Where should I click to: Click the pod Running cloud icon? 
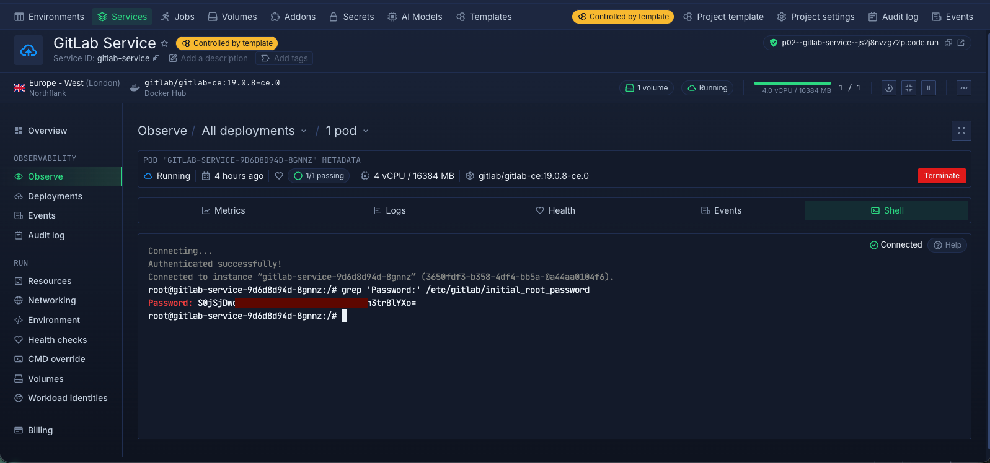[x=148, y=176]
